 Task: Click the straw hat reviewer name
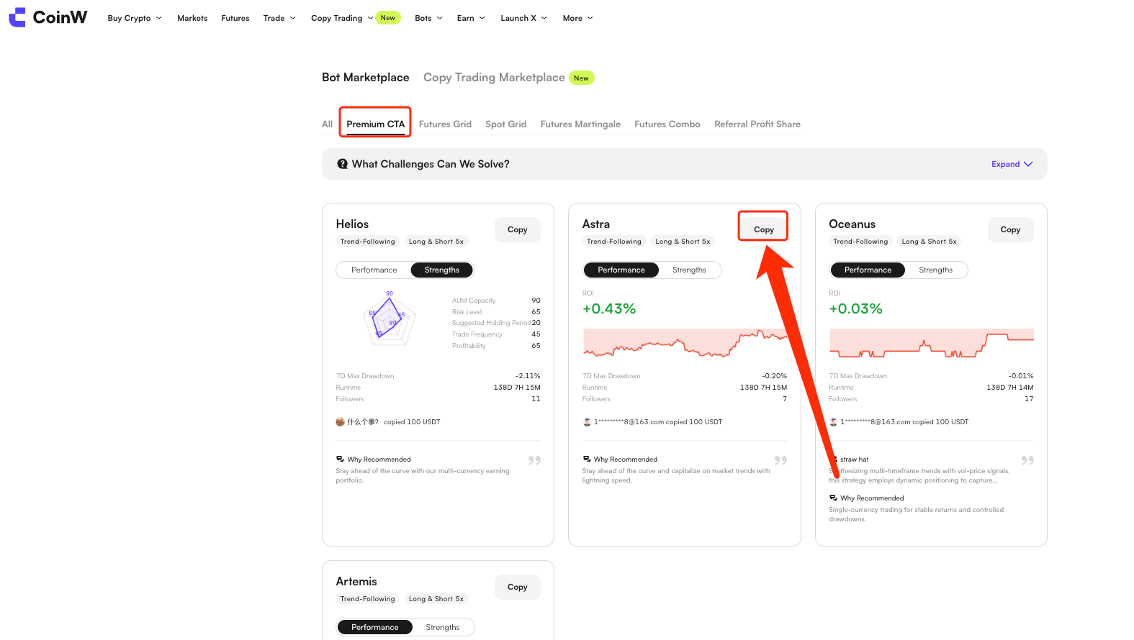[x=855, y=460]
